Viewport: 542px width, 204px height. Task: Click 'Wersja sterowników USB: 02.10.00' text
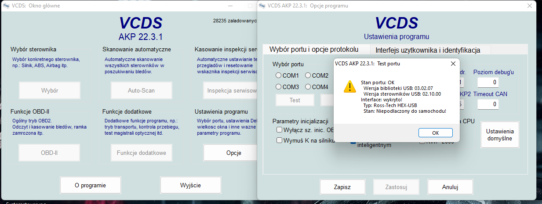point(402,93)
